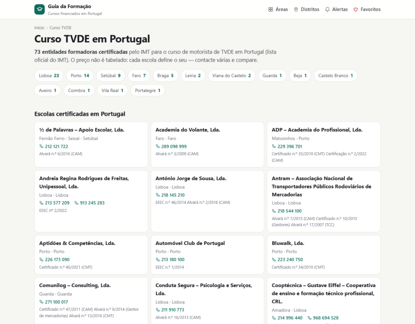This screenshot has height=324, width=415.
Task: Open the Alertas menu item
Action: [336, 10]
